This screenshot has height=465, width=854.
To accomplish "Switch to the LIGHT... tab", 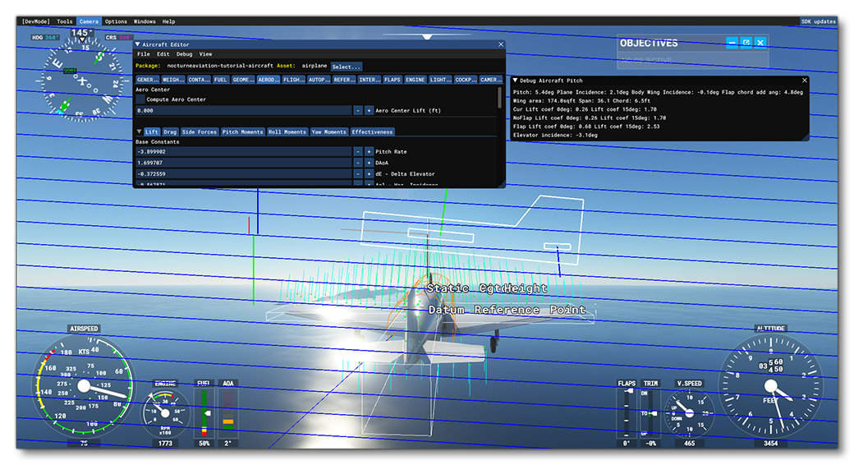I will (x=440, y=80).
